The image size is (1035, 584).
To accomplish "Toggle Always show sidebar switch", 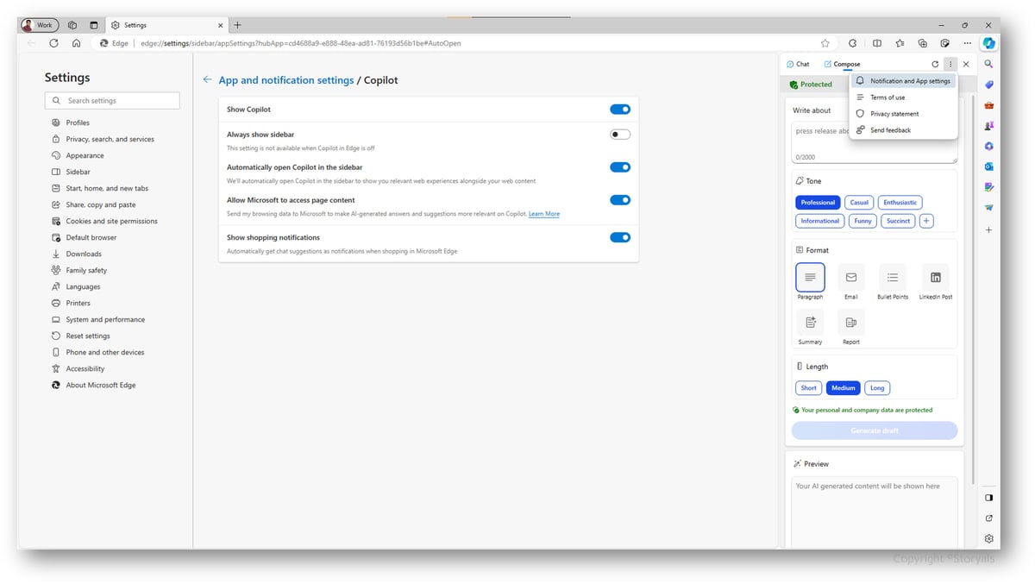I will pyautogui.click(x=620, y=135).
